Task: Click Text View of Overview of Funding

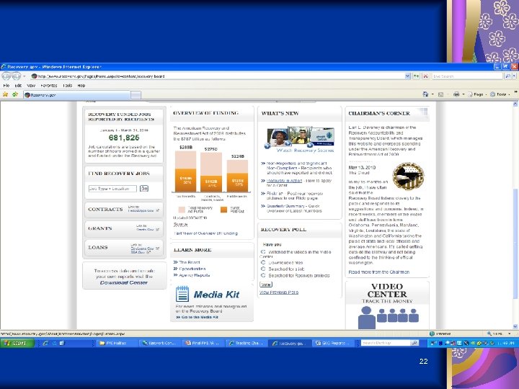Action: [205, 233]
